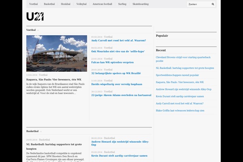Screen dimensions: 243x162
Task: Open Basketbal in top navigation
Action: click(49, 4)
